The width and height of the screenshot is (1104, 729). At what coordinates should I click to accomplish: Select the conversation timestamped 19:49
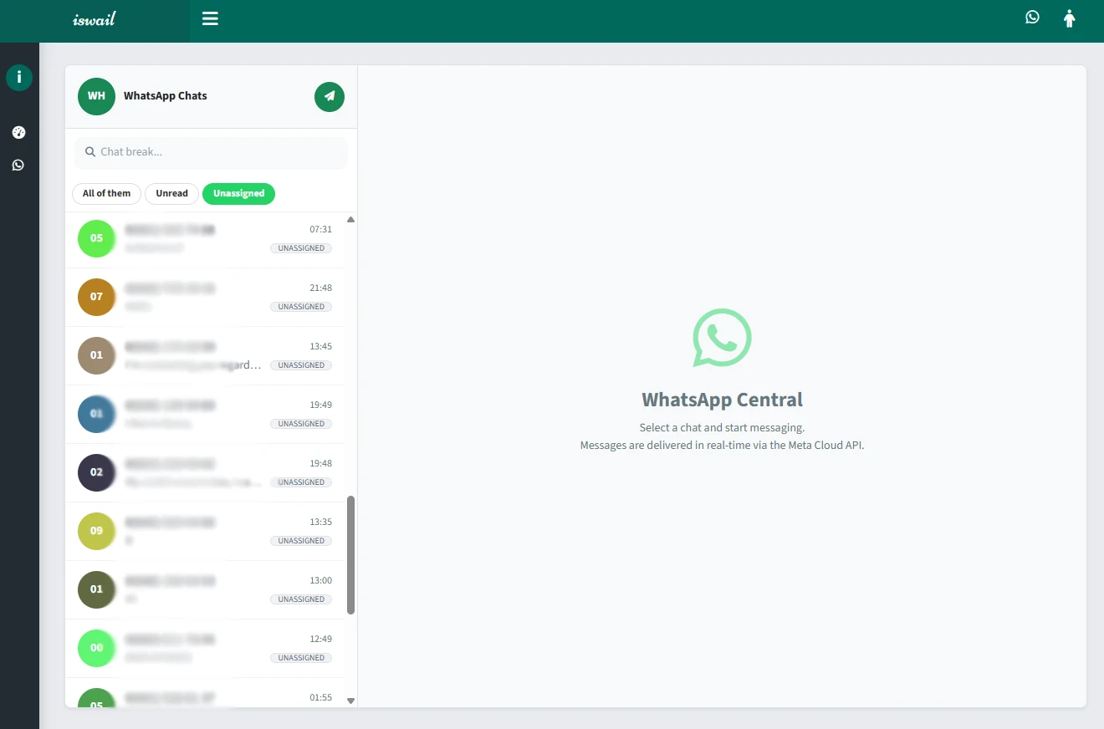click(209, 414)
